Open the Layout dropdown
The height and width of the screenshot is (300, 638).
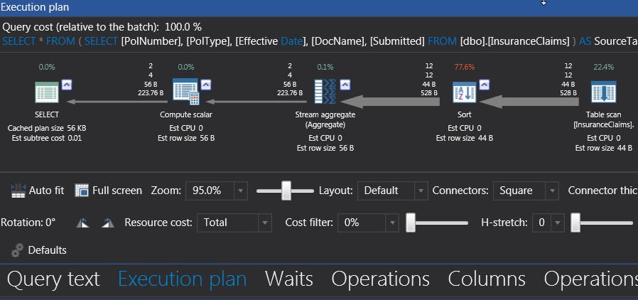point(421,191)
